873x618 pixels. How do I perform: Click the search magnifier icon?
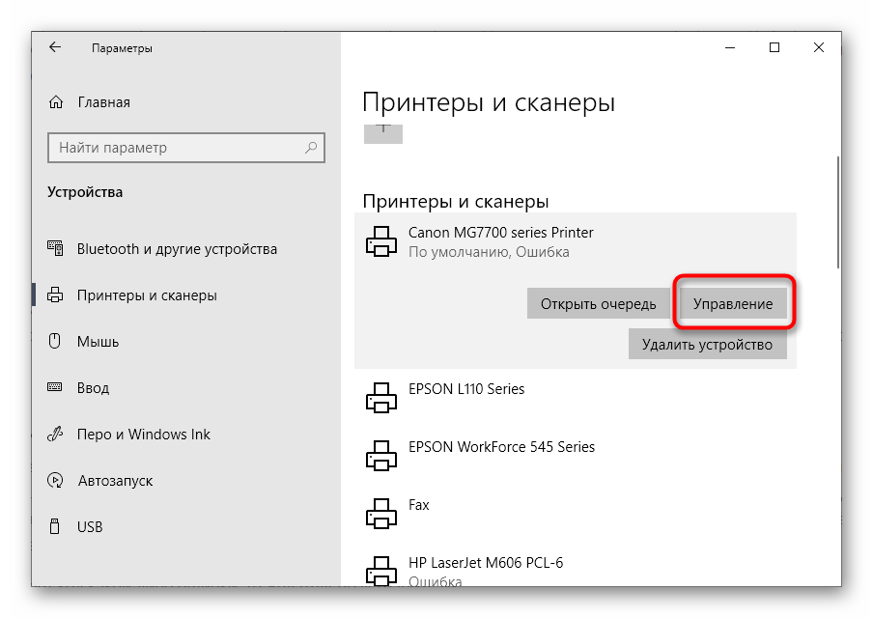click(311, 148)
